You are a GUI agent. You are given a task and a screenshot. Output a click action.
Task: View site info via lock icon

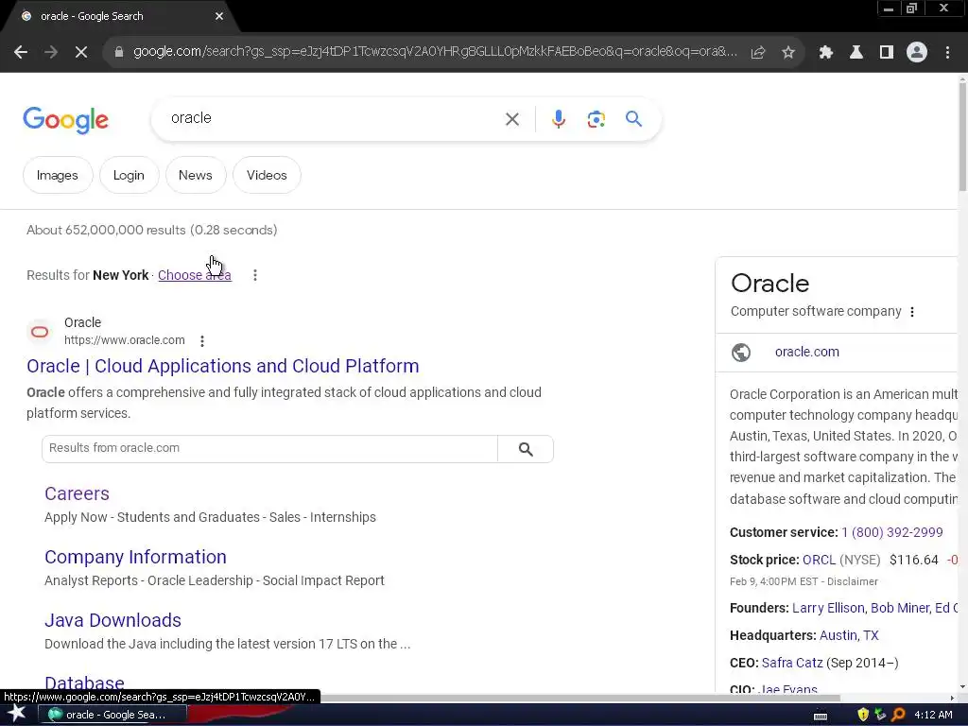118,53
